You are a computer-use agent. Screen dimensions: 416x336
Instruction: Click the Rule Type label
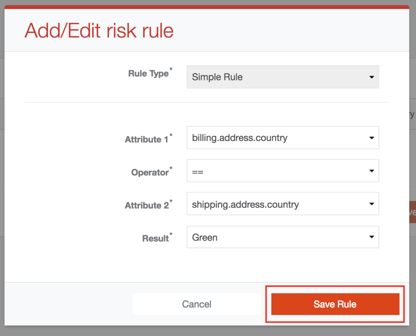click(x=150, y=73)
